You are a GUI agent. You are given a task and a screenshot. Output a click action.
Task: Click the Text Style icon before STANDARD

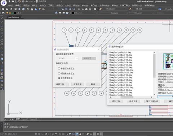coord(101,9)
